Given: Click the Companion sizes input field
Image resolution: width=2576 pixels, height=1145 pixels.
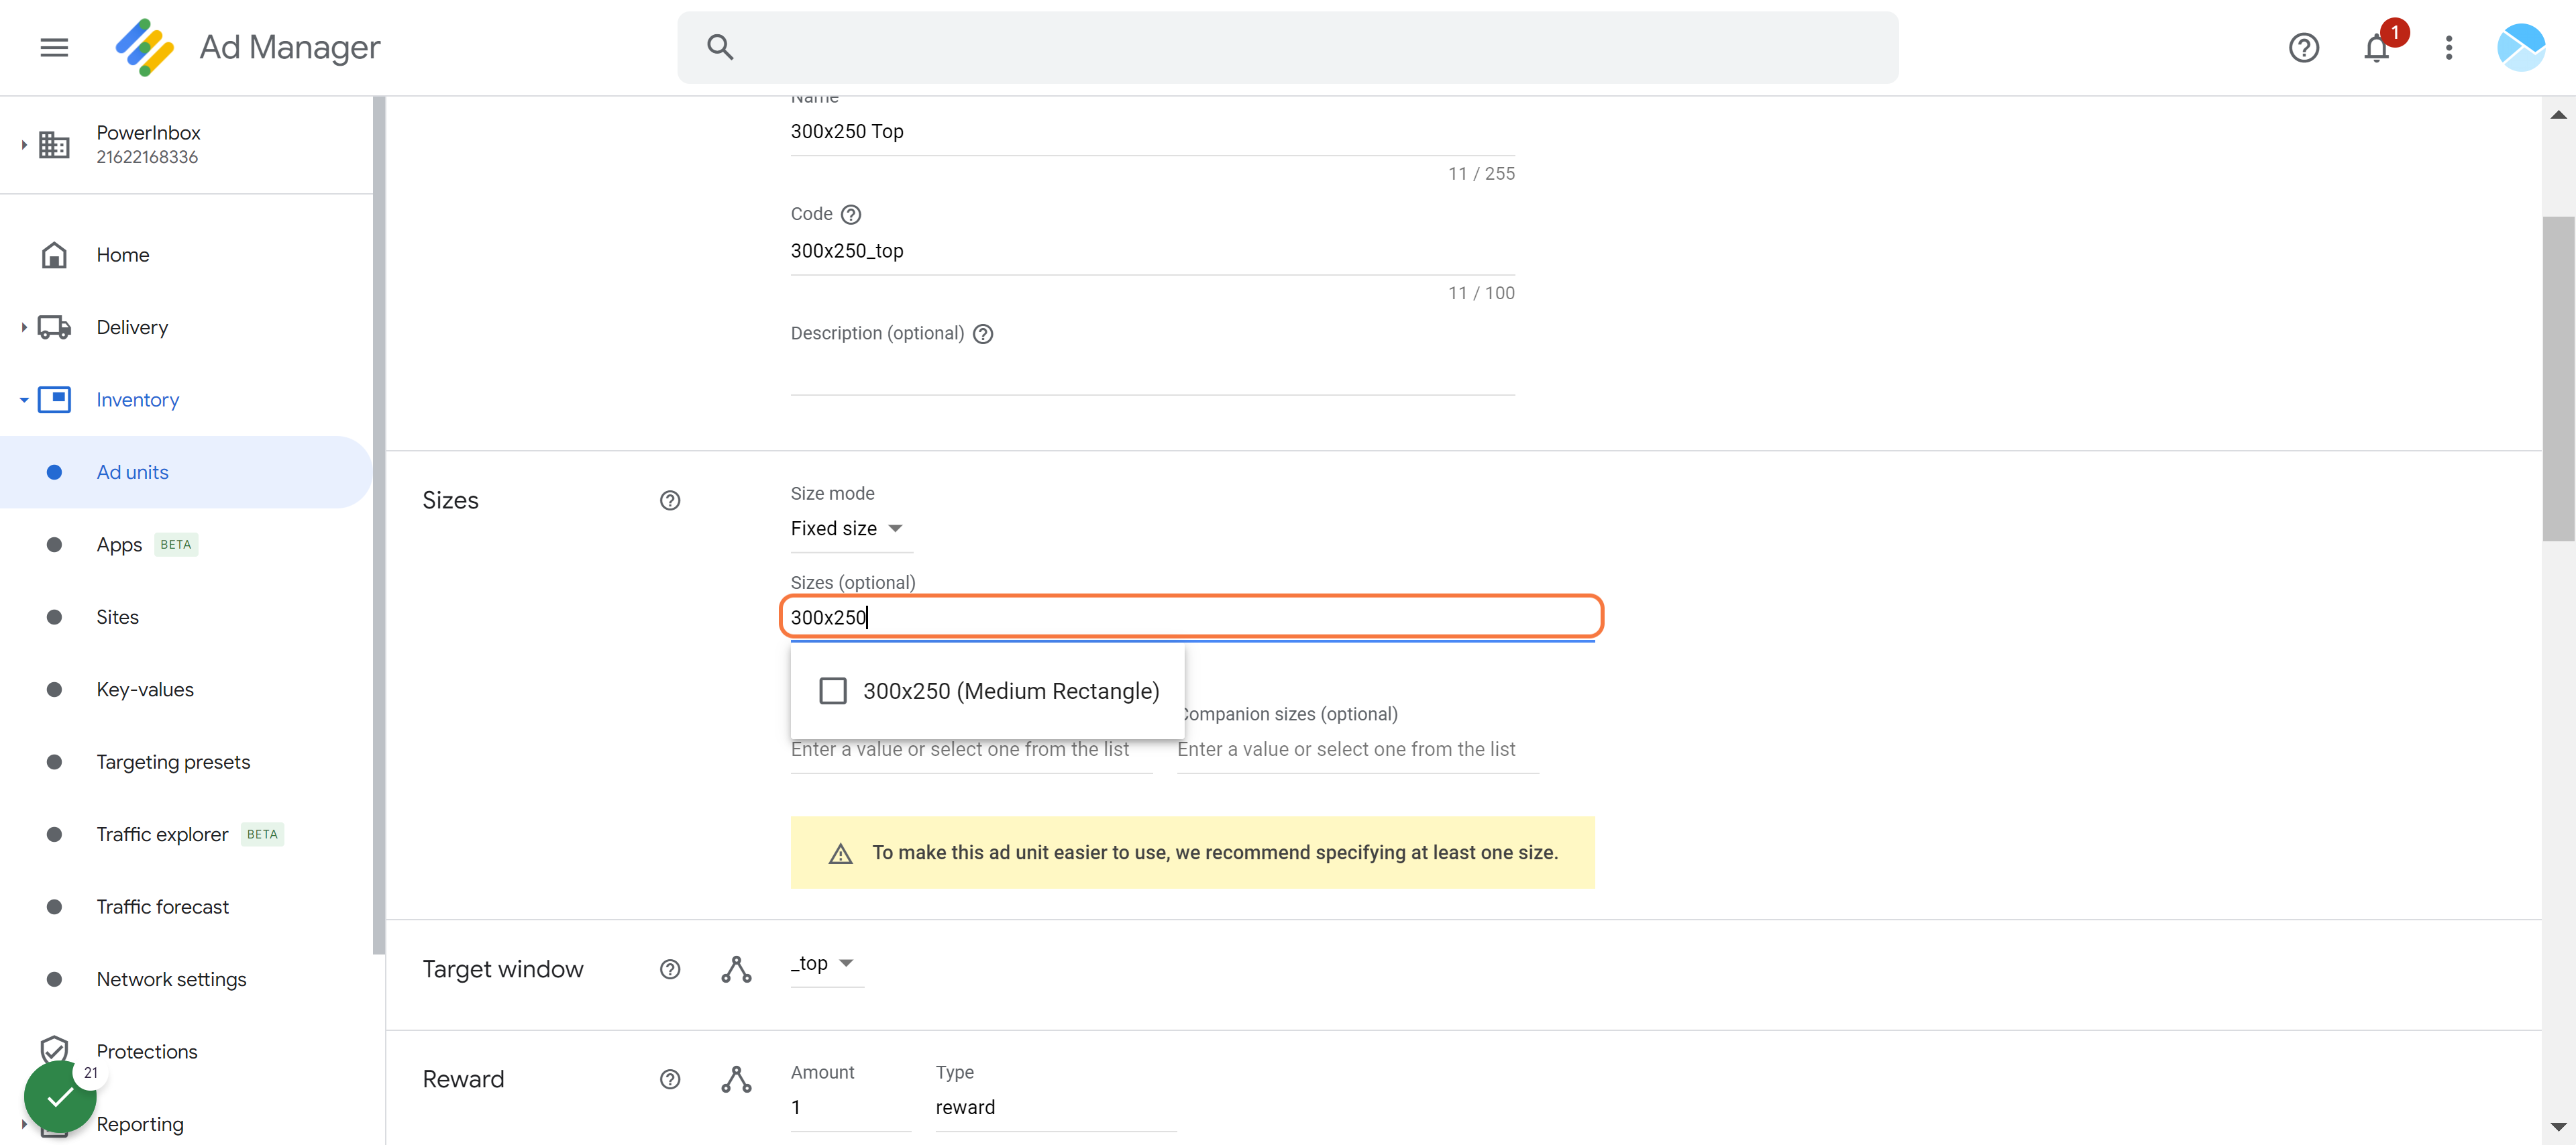Looking at the screenshot, I should tap(1357, 749).
